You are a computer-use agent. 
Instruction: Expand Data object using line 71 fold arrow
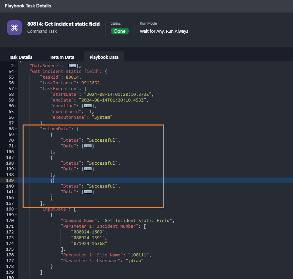tap(16, 146)
